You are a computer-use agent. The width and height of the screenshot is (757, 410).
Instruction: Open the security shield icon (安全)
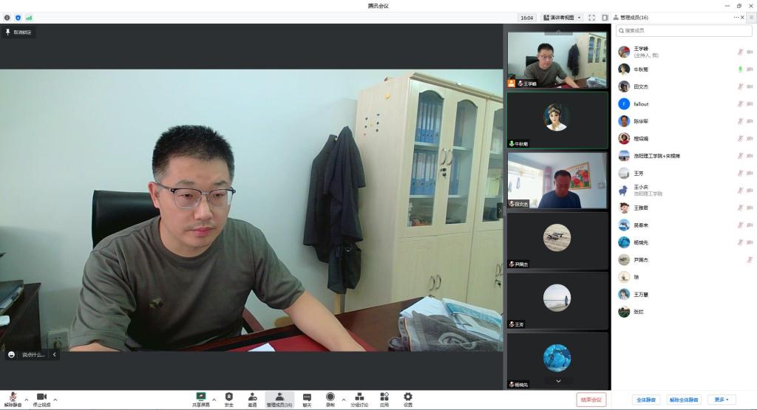[x=228, y=397]
